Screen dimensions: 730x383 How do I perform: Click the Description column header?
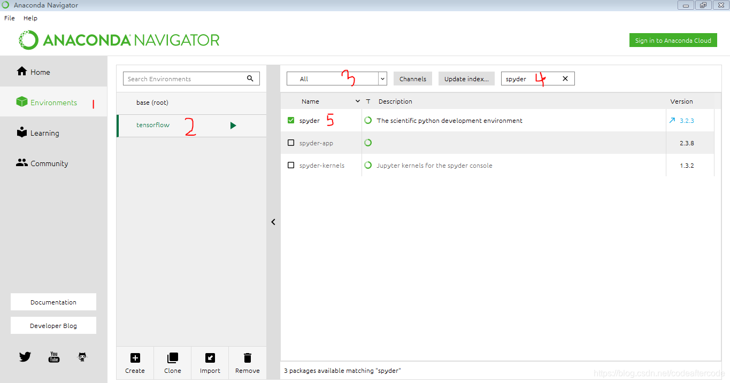pos(395,101)
